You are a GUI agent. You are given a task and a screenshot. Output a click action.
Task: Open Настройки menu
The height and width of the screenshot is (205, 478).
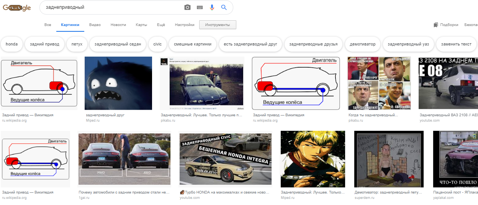tap(185, 25)
